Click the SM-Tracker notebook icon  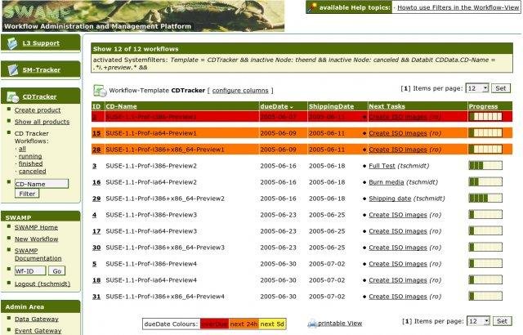click(13, 69)
